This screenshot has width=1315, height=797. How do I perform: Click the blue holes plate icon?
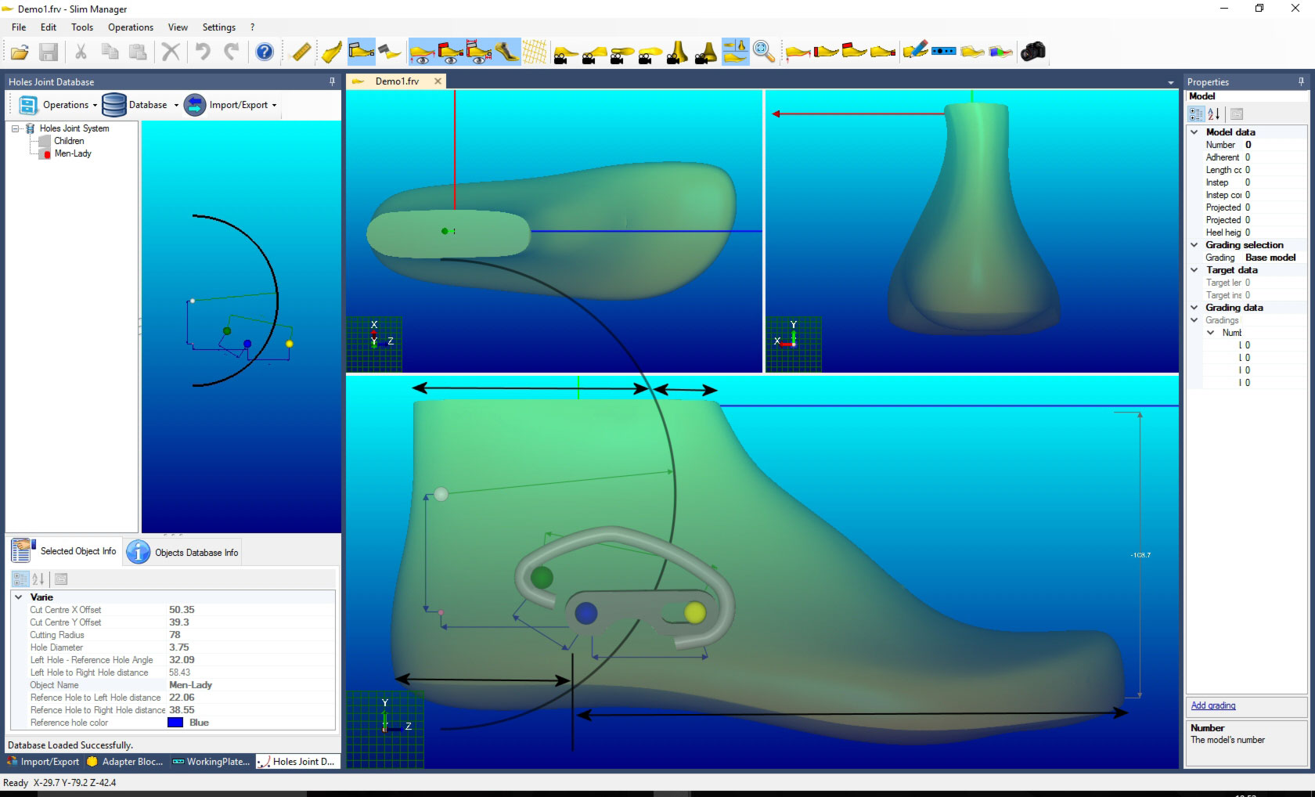[x=943, y=52]
